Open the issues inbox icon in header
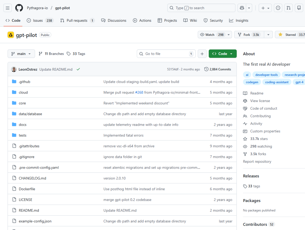 pos(278,8)
